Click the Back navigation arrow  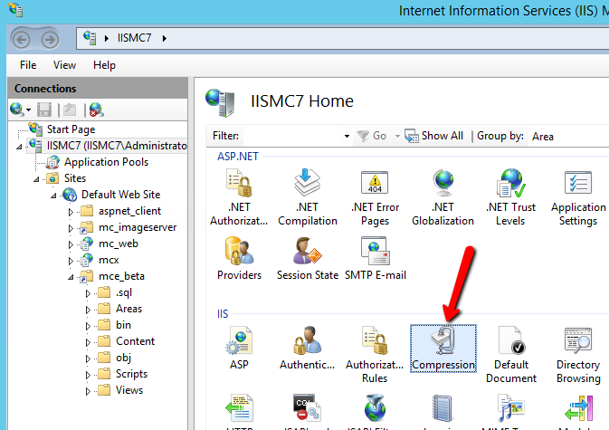tap(22, 39)
